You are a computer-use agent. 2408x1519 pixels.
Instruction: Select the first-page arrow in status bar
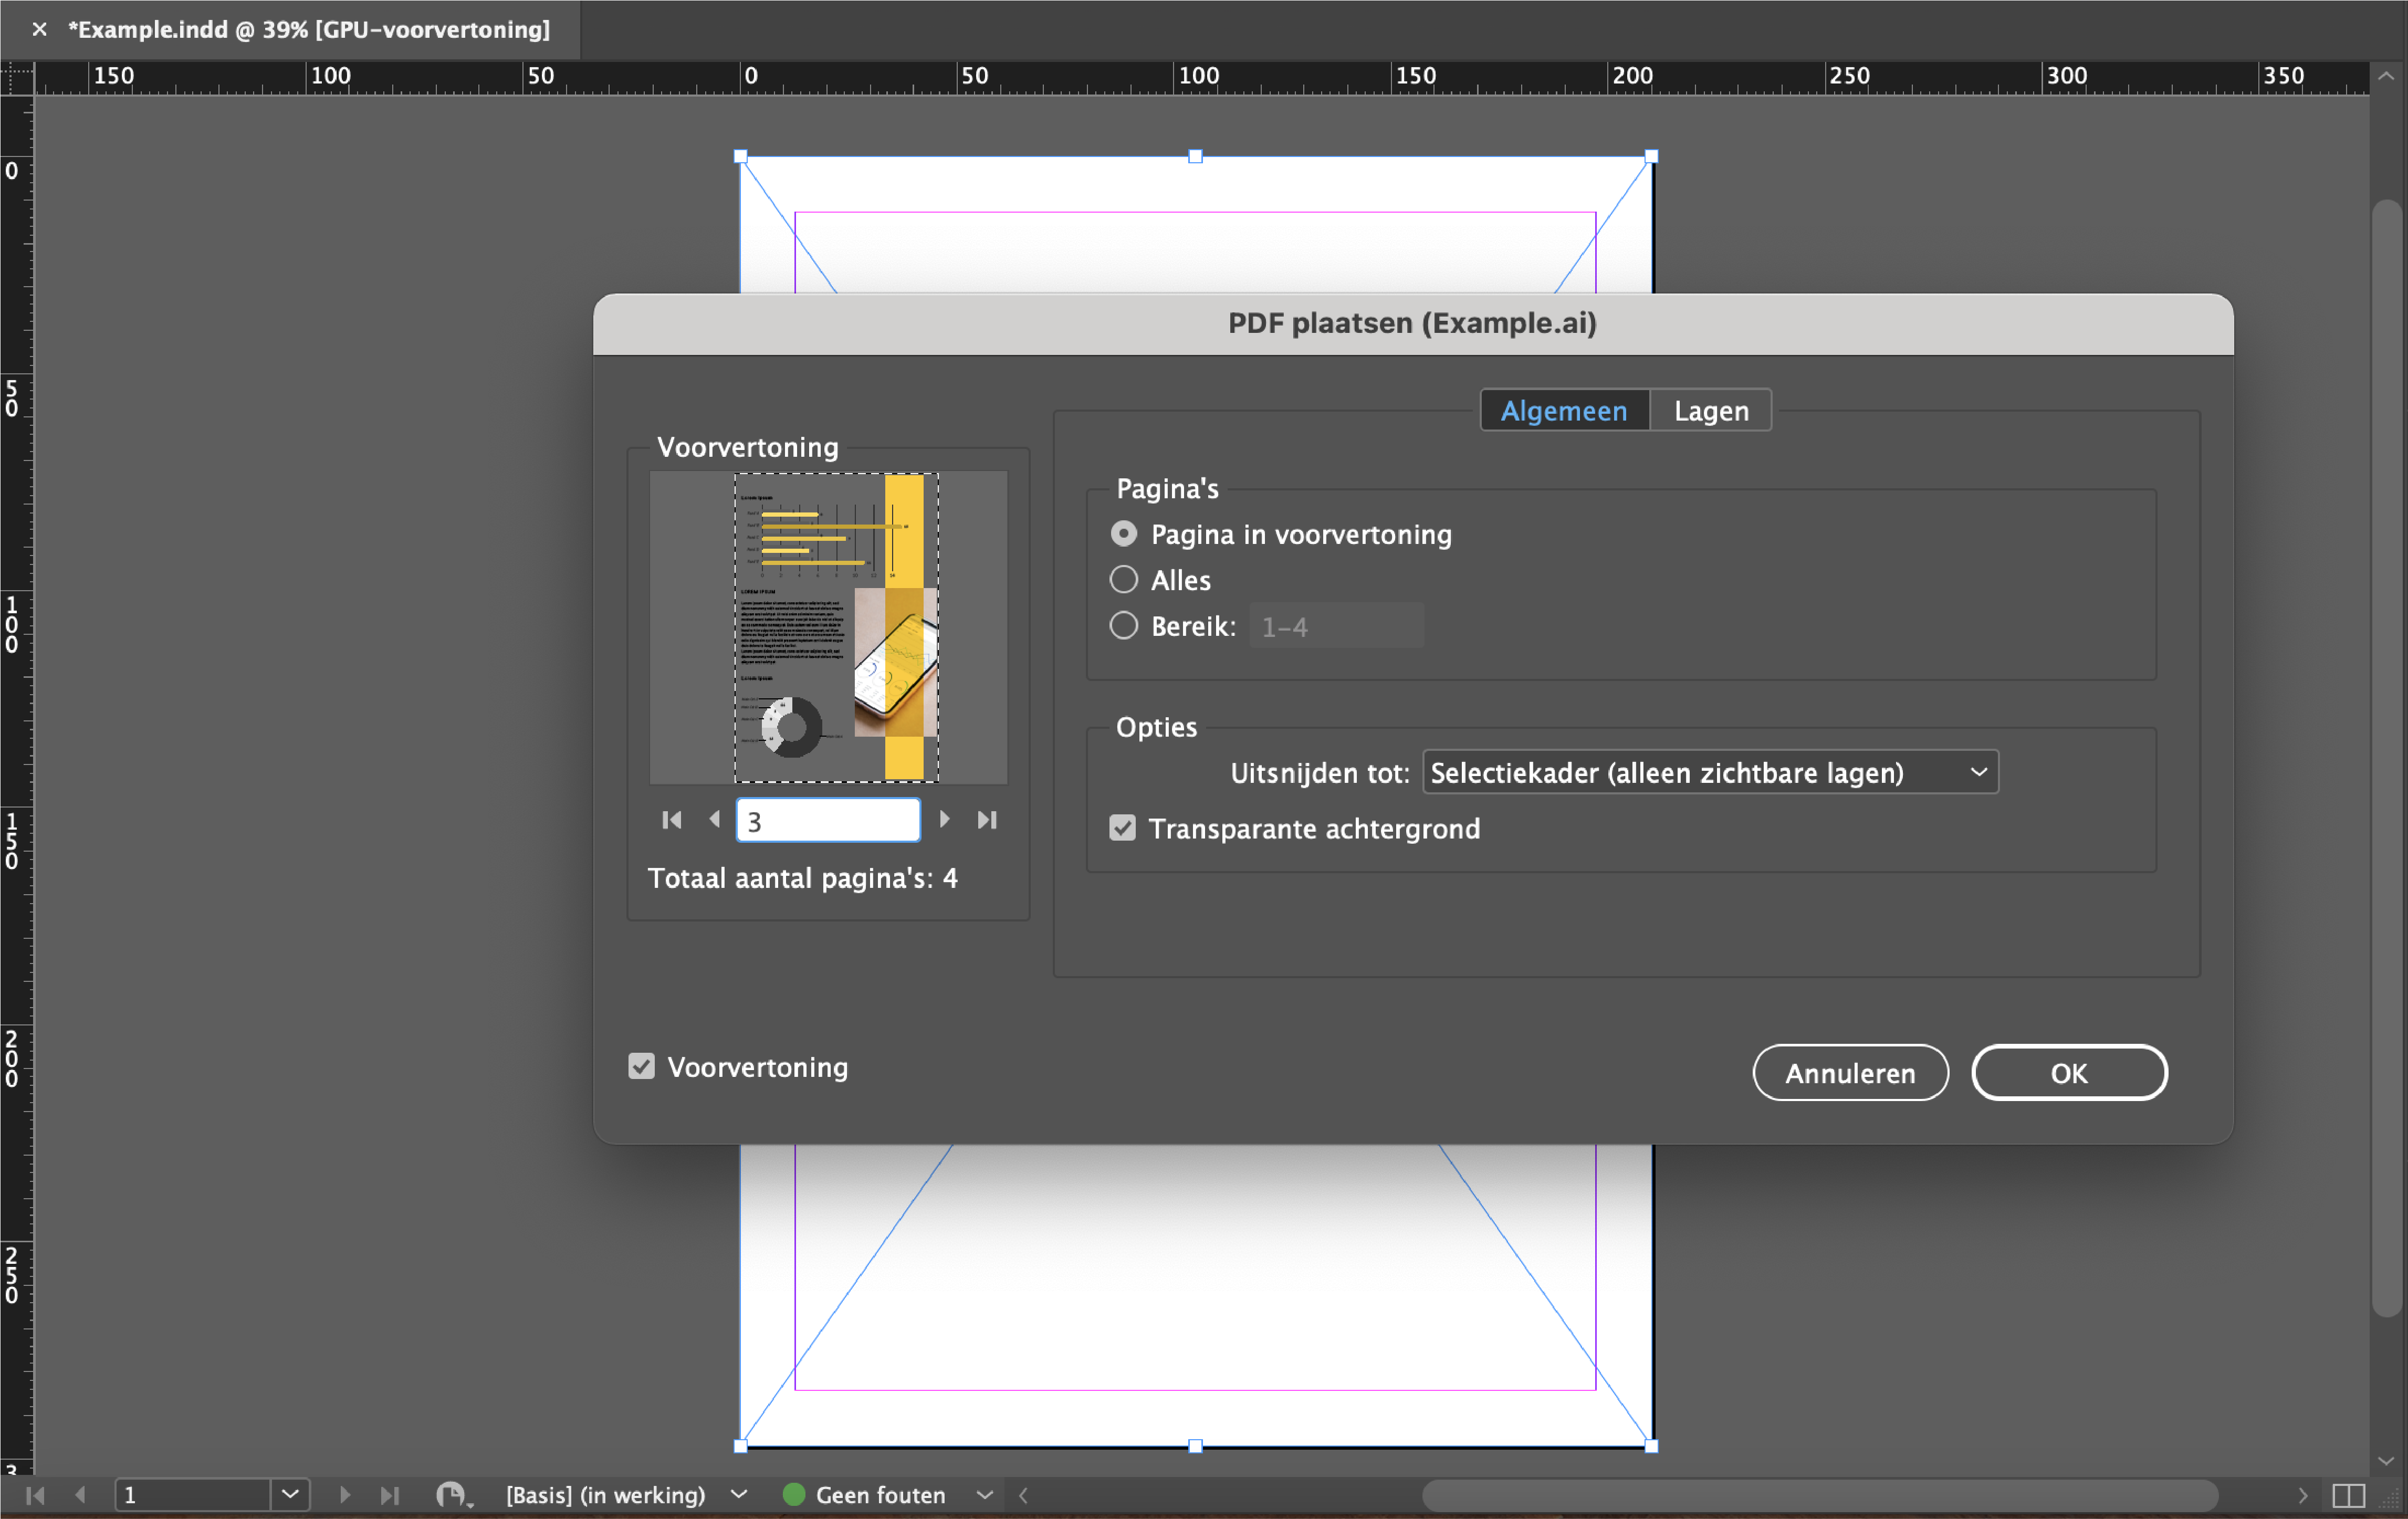pyautogui.click(x=35, y=1495)
